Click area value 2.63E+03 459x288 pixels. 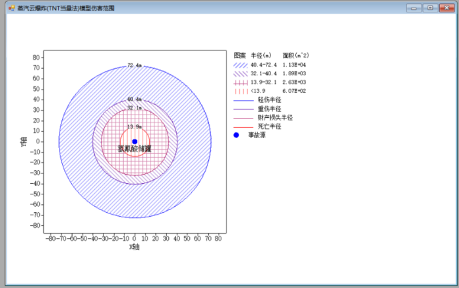(x=294, y=82)
